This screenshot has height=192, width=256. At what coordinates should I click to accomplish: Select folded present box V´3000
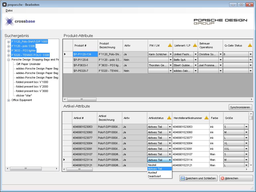click(x=32, y=91)
